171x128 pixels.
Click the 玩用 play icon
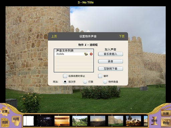[16, 120]
